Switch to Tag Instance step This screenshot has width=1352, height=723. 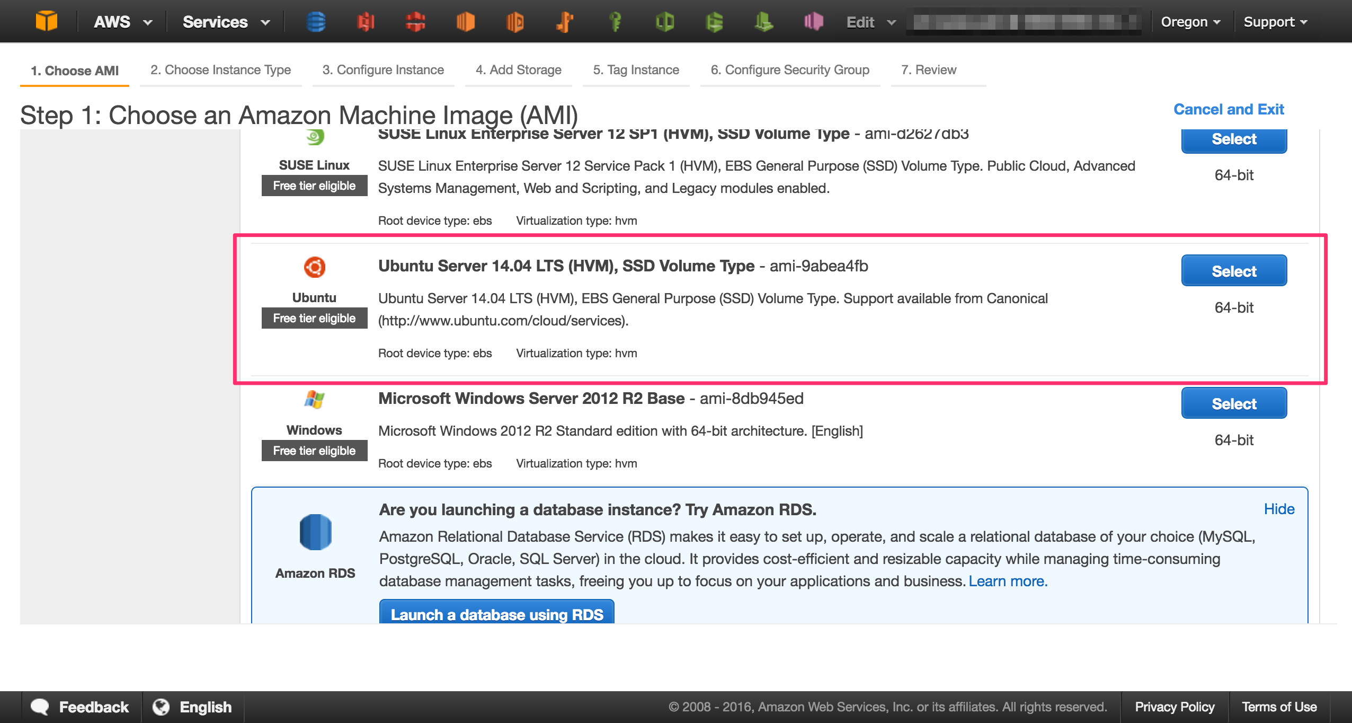(x=636, y=70)
